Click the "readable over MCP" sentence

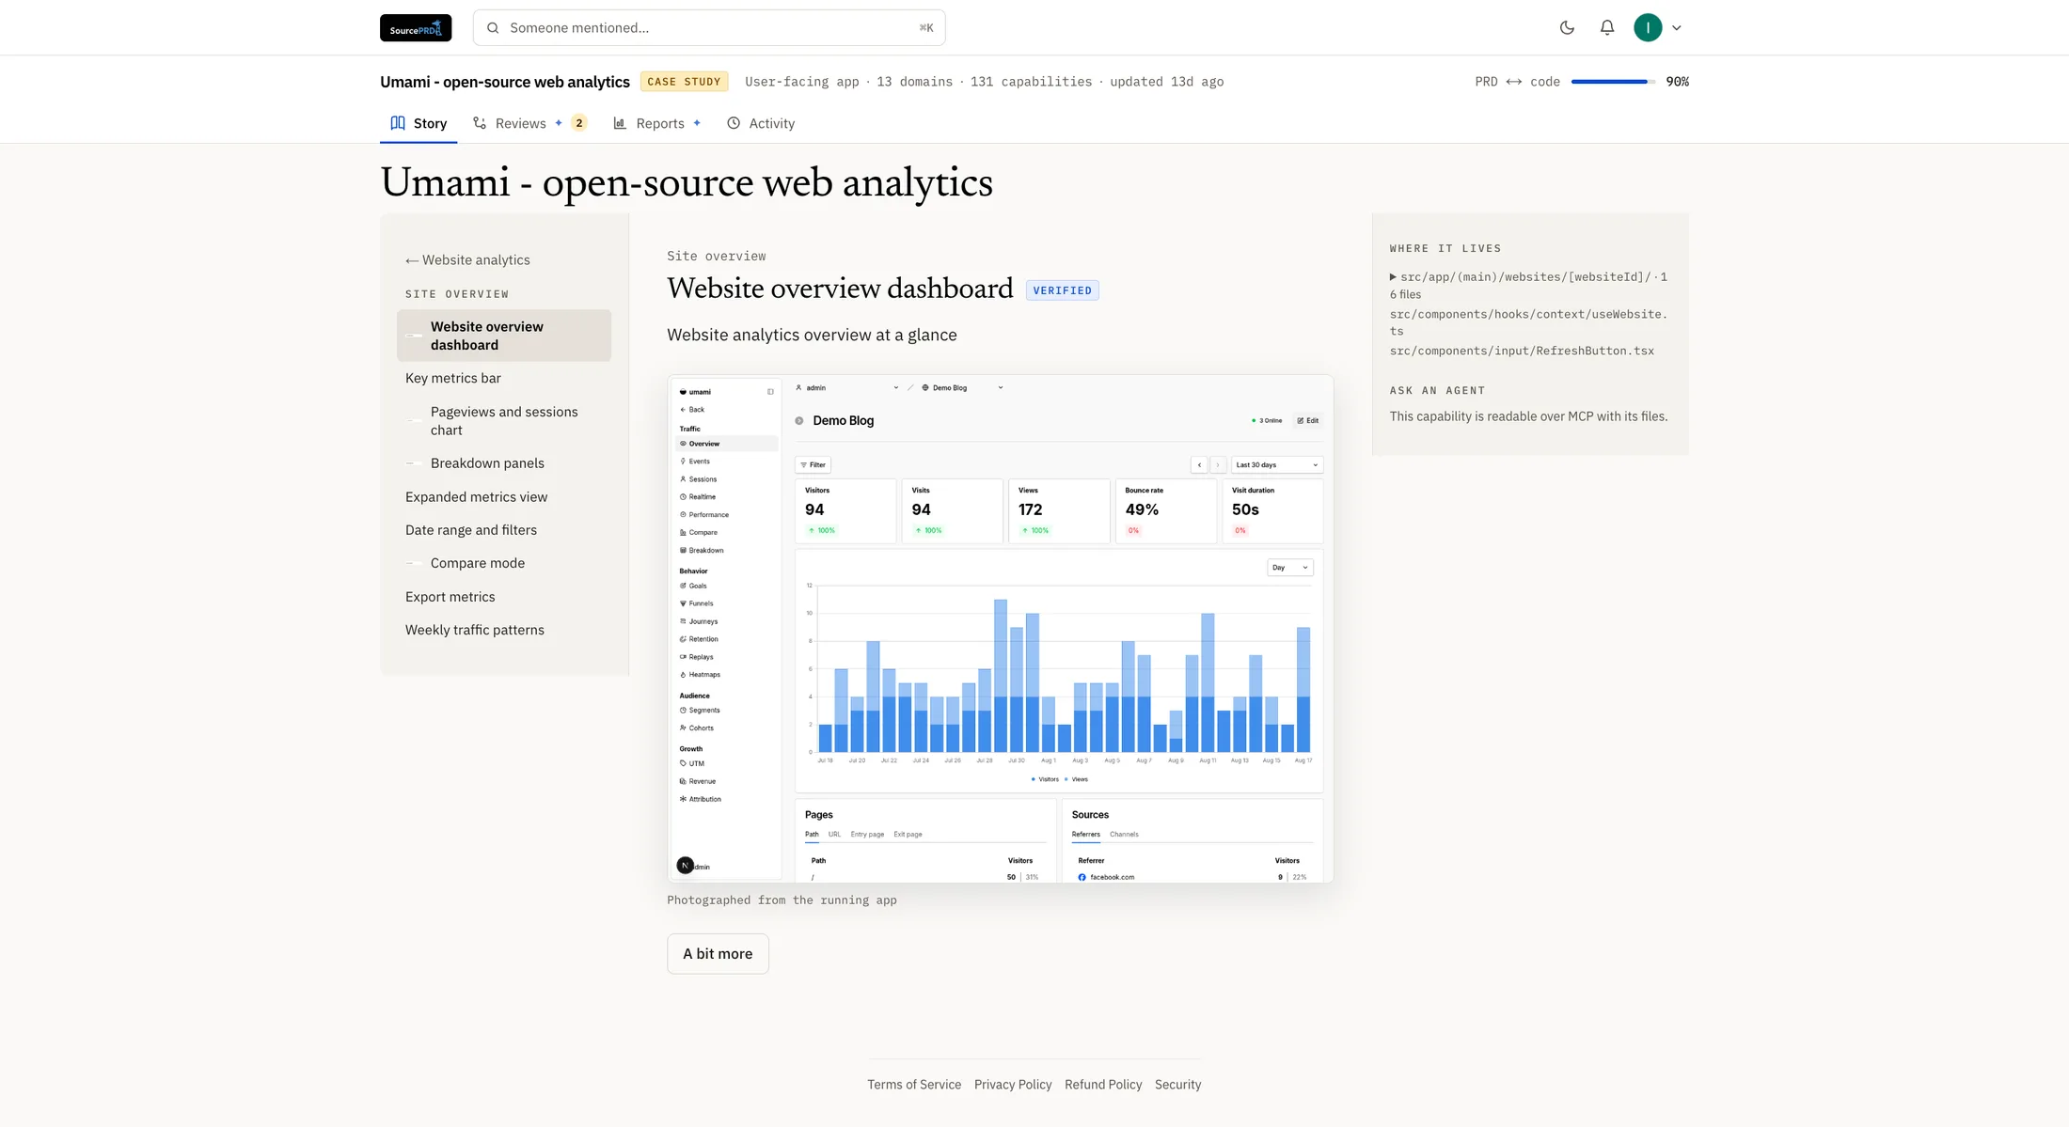coord(1528,416)
